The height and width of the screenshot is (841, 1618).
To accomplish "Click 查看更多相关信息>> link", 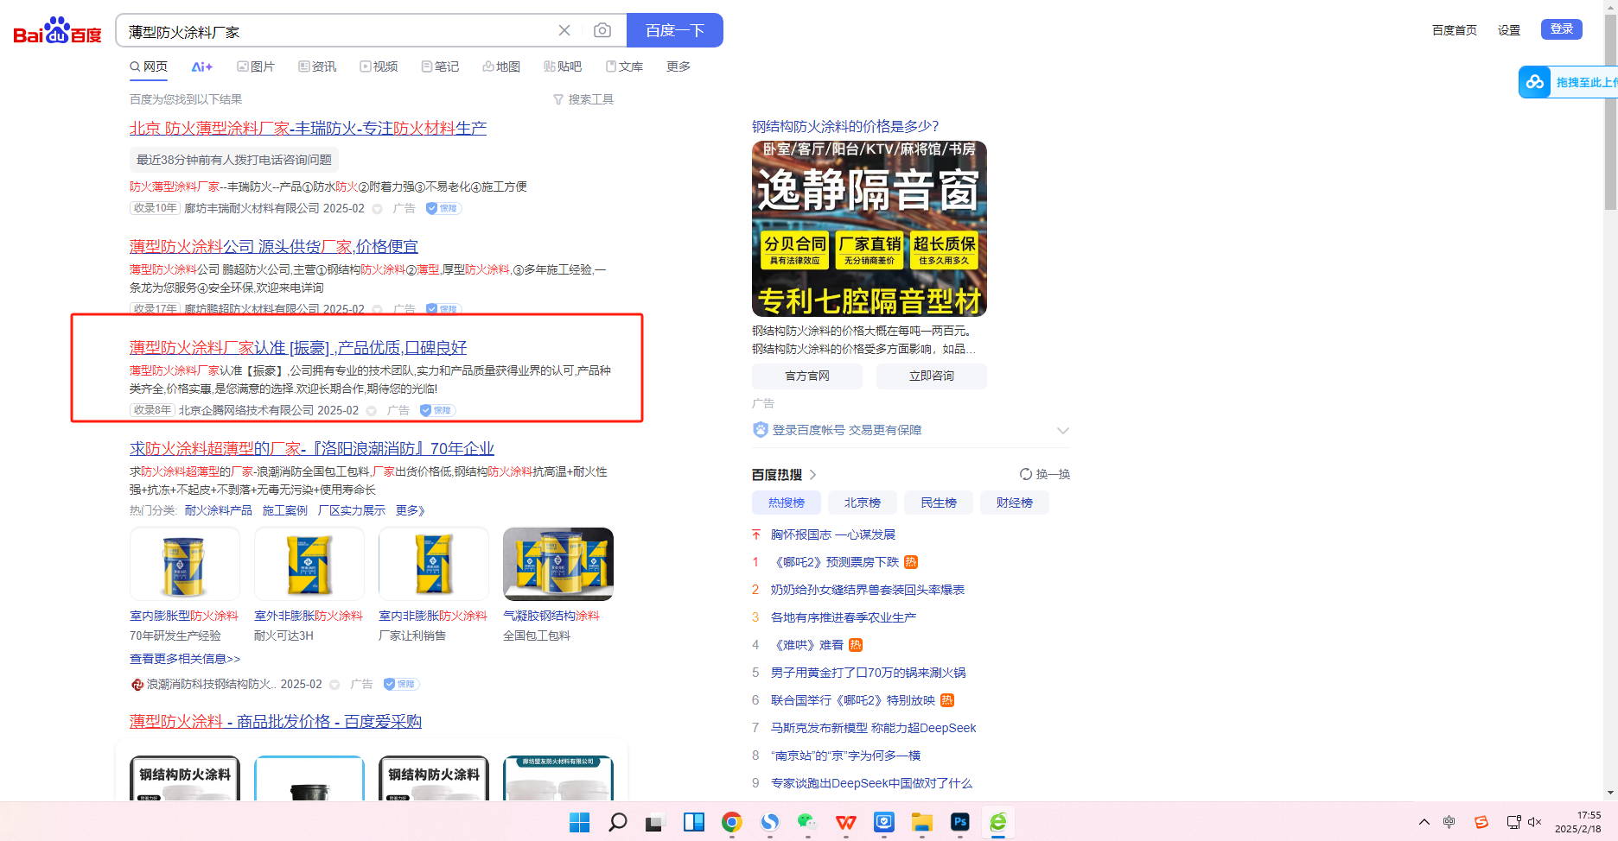I will [x=185, y=659].
